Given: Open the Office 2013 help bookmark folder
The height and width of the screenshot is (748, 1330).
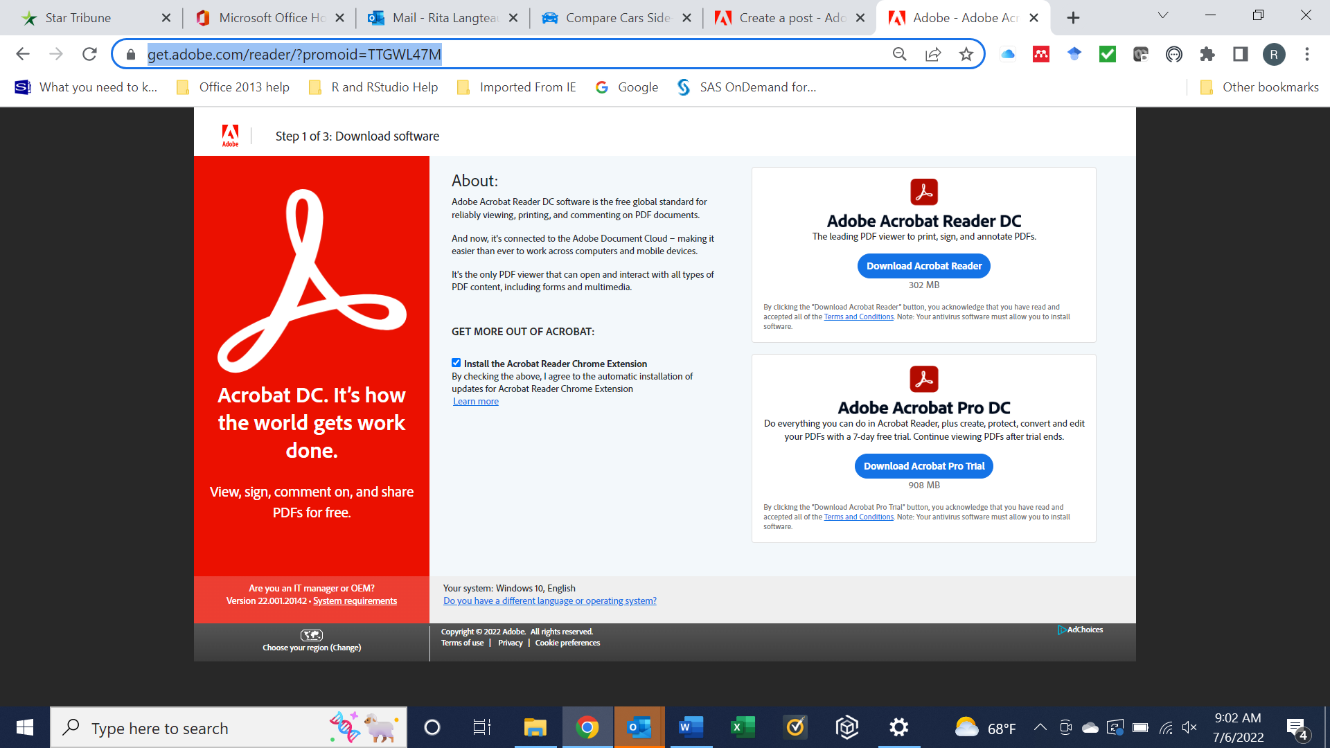Looking at the screenshot, I should 233,87.
